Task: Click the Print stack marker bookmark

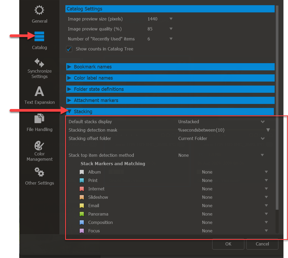Action: coord(82,180)
